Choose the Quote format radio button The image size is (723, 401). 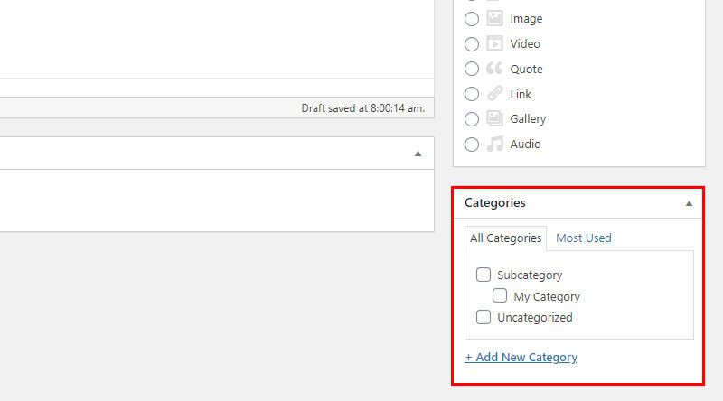472,69
